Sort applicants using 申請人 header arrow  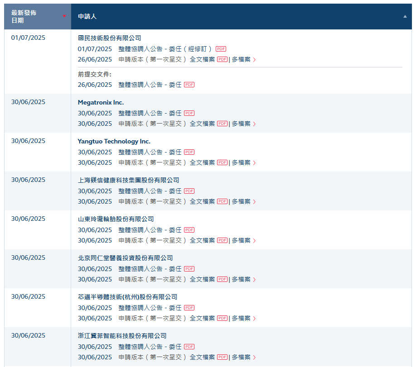pos(405,16)
